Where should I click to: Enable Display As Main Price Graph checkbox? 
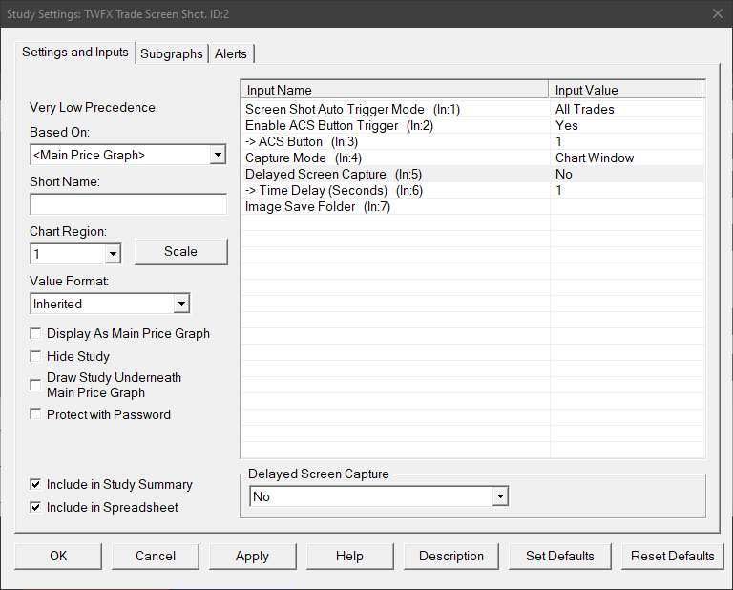tap(36, 334)
